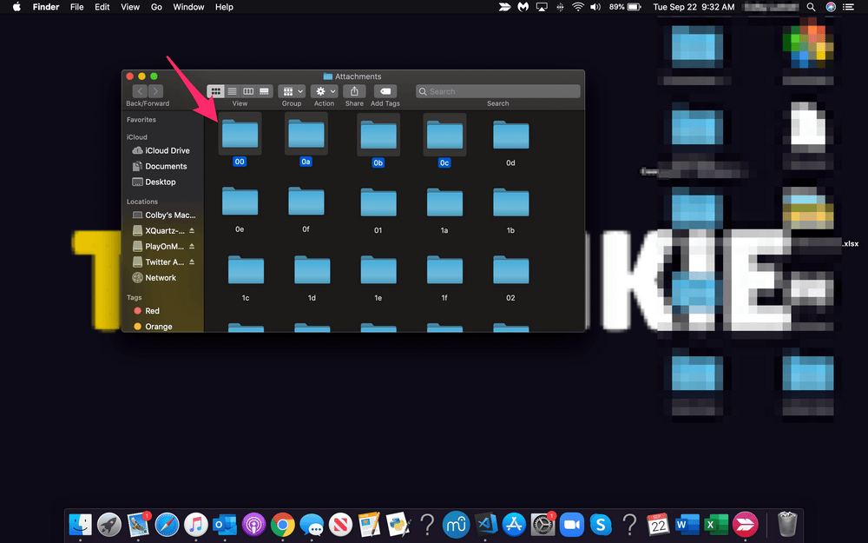
Task: Open the Action dropdown menu
Action: (324, 90)
